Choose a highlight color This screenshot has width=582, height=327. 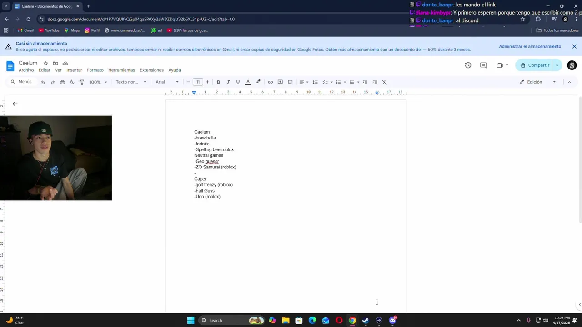coord(258,82)
